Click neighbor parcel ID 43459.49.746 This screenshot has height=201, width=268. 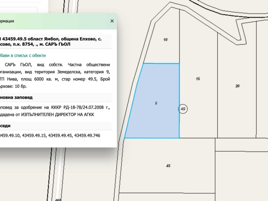[87, 135]
